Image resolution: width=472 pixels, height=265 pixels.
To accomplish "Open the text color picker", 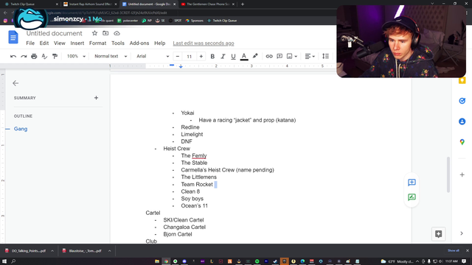I will click(244, 56).
